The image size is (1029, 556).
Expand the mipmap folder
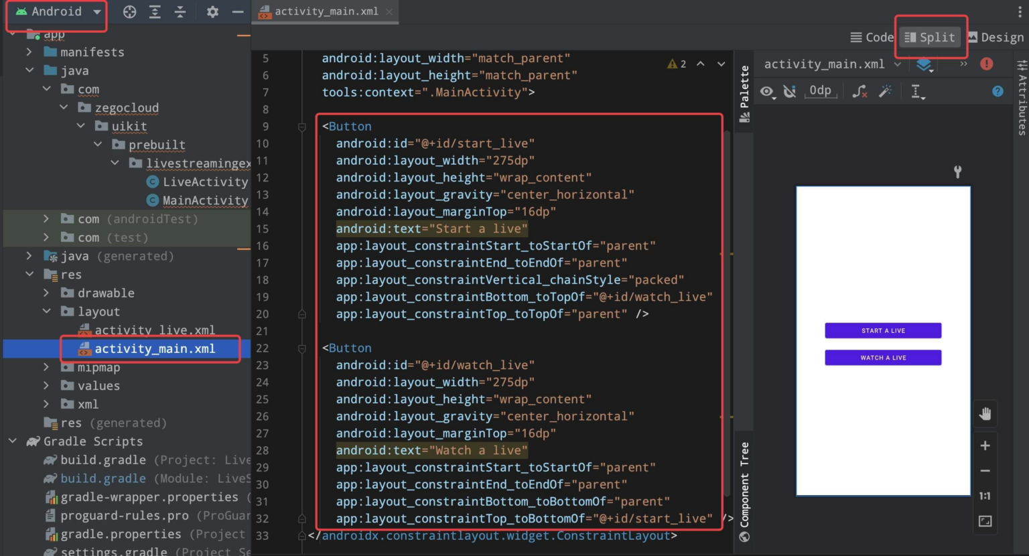[x=46, y=367]
